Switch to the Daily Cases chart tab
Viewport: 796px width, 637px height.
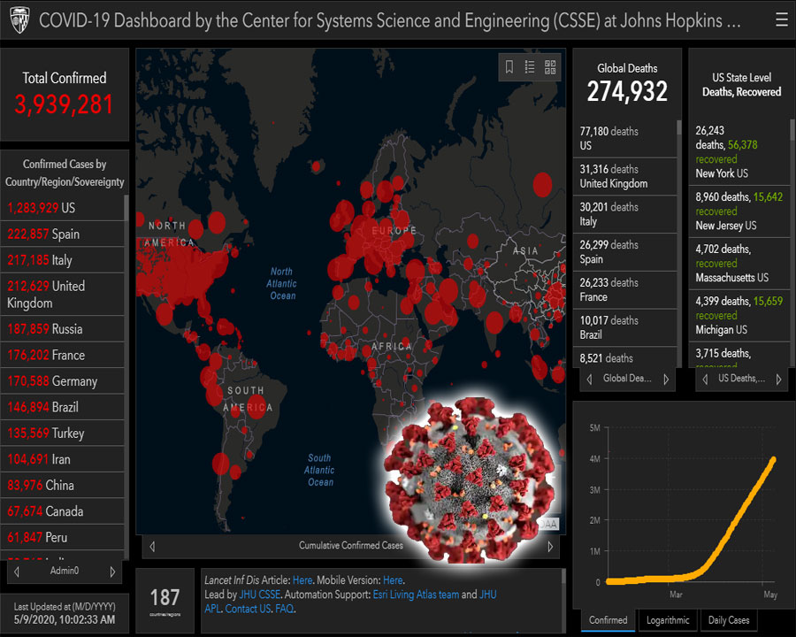coord(729,620)
